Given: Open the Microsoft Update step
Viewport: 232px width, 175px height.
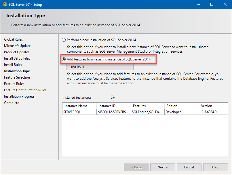Looking at the screenshot, I should [x=17, y=45].
